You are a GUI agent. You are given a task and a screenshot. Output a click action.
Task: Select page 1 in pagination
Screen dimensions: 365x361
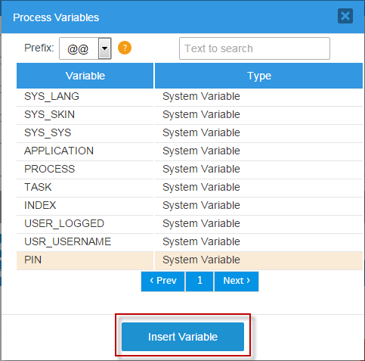(x=200, y=282)
